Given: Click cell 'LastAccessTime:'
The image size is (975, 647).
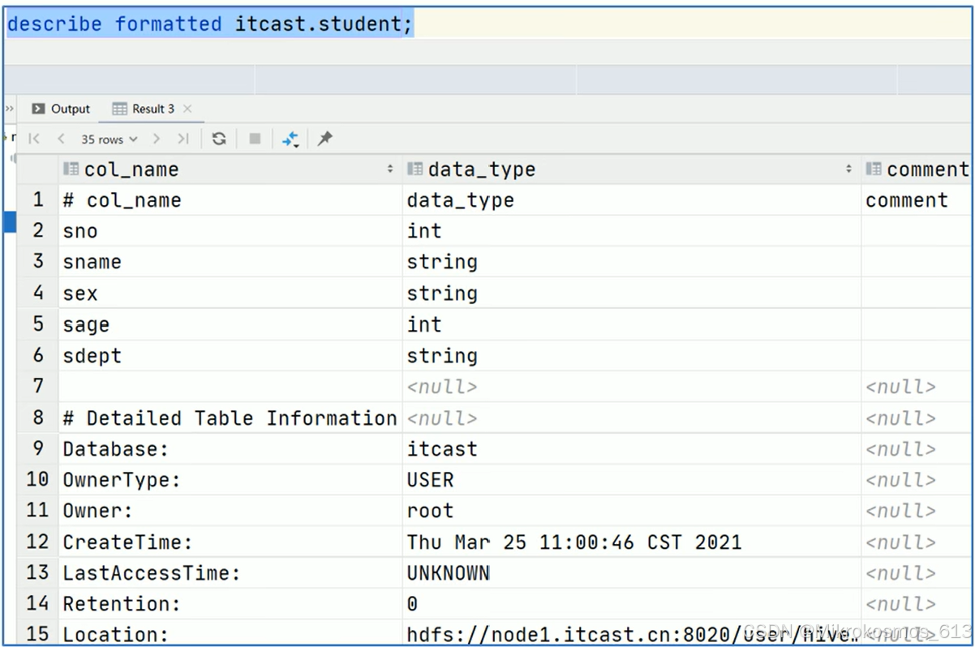Looking at the screenshot, I should click(230, 572).
